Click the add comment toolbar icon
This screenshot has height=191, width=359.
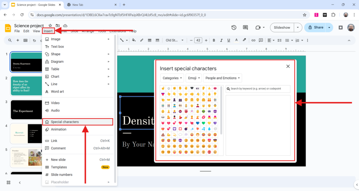point(261,41)
